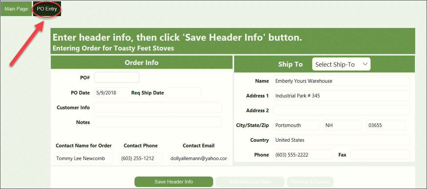Click the Portsmouth city field
Image resolution: width=427 pixels, height=189 pixels.
coord(296,125)
